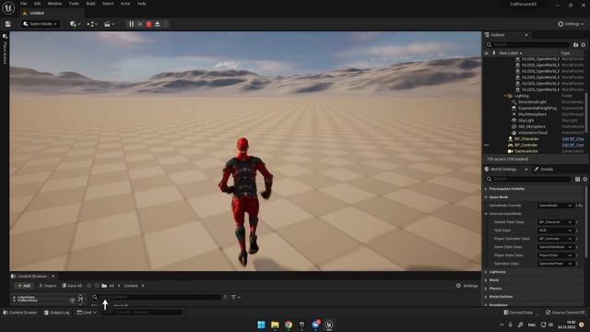Select BP_Character in Outliner
Screen dimensions: 590x332
click(x=526, y=138)
